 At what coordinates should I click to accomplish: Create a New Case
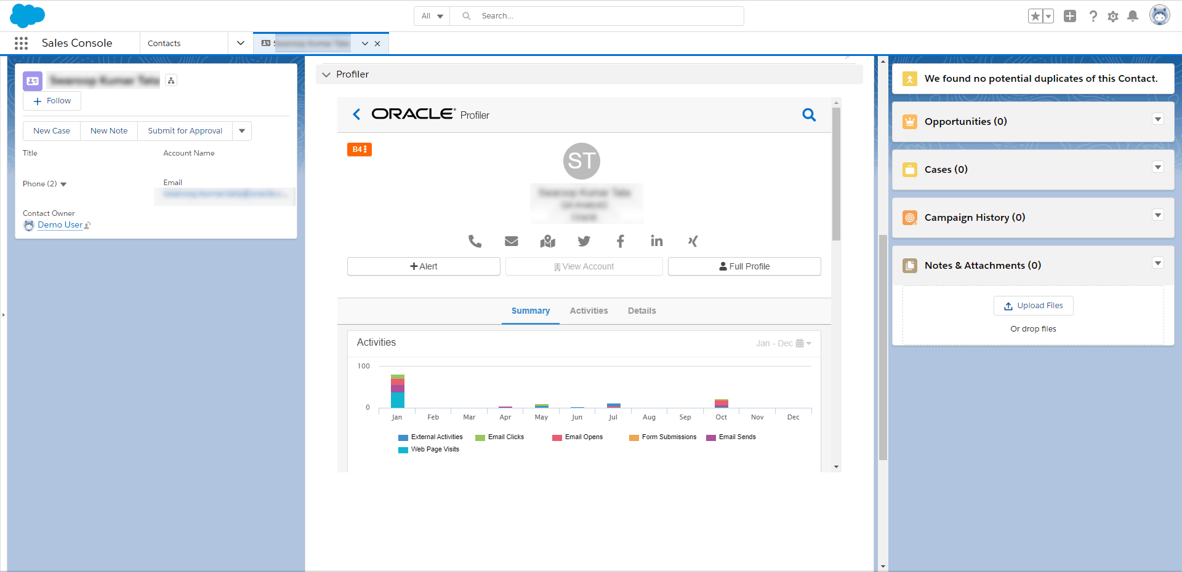pyautogui.click(x=52, y=131)
